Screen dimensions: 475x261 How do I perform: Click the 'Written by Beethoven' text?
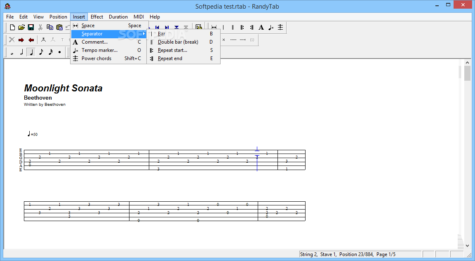(x=45, y=104)
